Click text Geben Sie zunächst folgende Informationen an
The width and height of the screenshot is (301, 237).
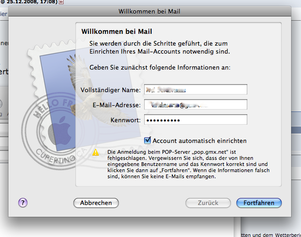click(160, 67)
